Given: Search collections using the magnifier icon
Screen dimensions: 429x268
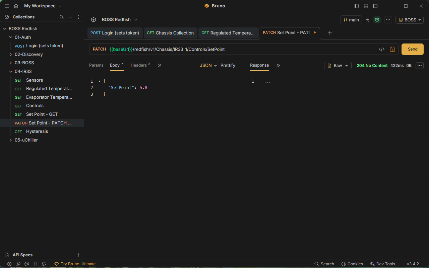Looking at the screenshot, I should tap(62, 17).
